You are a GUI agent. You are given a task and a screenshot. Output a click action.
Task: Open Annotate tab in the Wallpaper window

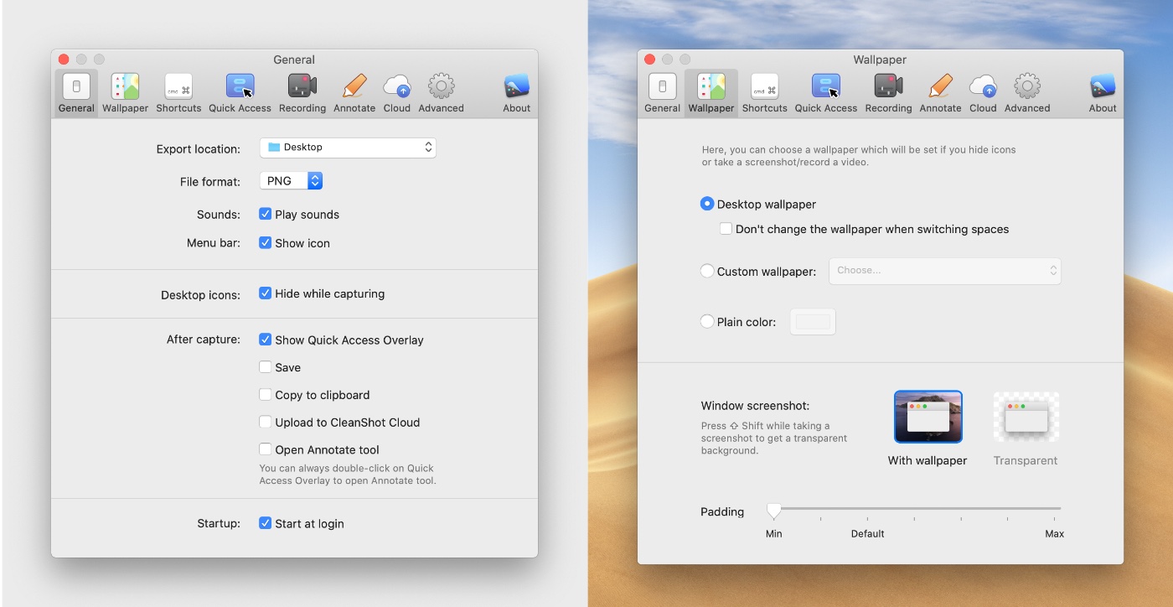[x=940, y=93]
